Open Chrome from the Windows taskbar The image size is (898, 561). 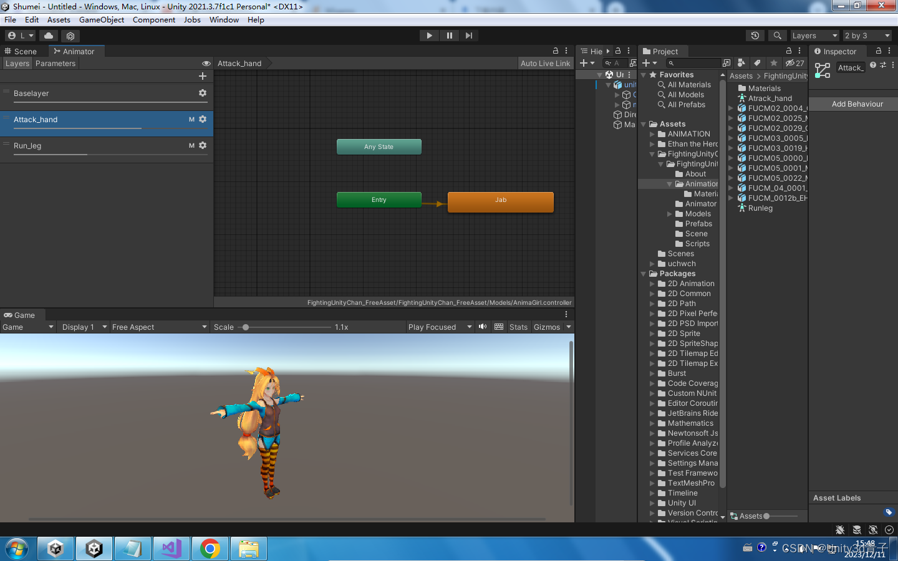210,549
